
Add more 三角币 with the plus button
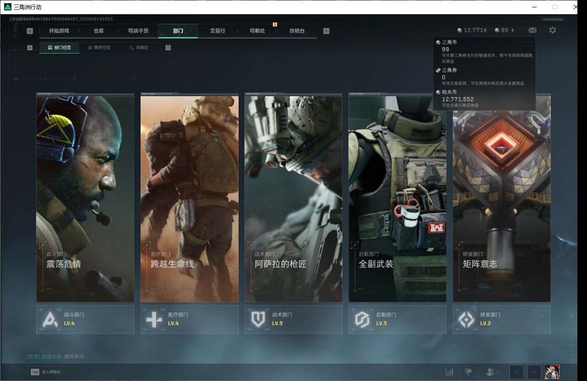[512, 30]
